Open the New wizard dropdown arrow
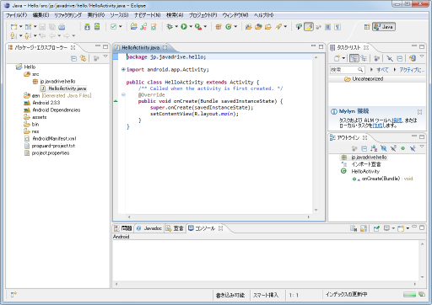This screenshot has width=432, height=305. coord(21,27)
